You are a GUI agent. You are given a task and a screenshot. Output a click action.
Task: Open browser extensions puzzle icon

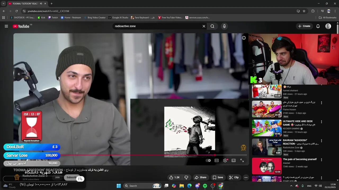pos(313,11)
